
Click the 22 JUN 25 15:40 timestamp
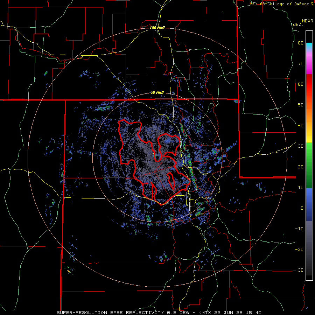pyautogui.click(x=238, y=313)
